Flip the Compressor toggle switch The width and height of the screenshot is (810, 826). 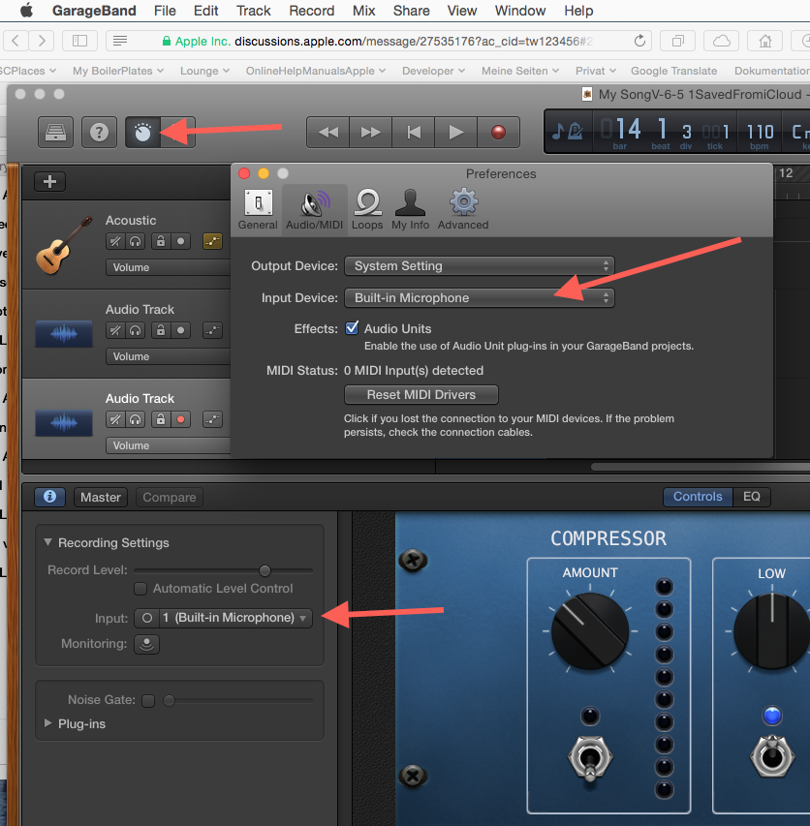click(x=590, y=758)
